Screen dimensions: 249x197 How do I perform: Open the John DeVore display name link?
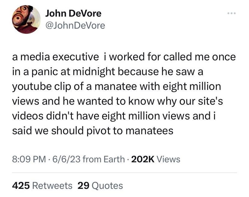point(73,13)
